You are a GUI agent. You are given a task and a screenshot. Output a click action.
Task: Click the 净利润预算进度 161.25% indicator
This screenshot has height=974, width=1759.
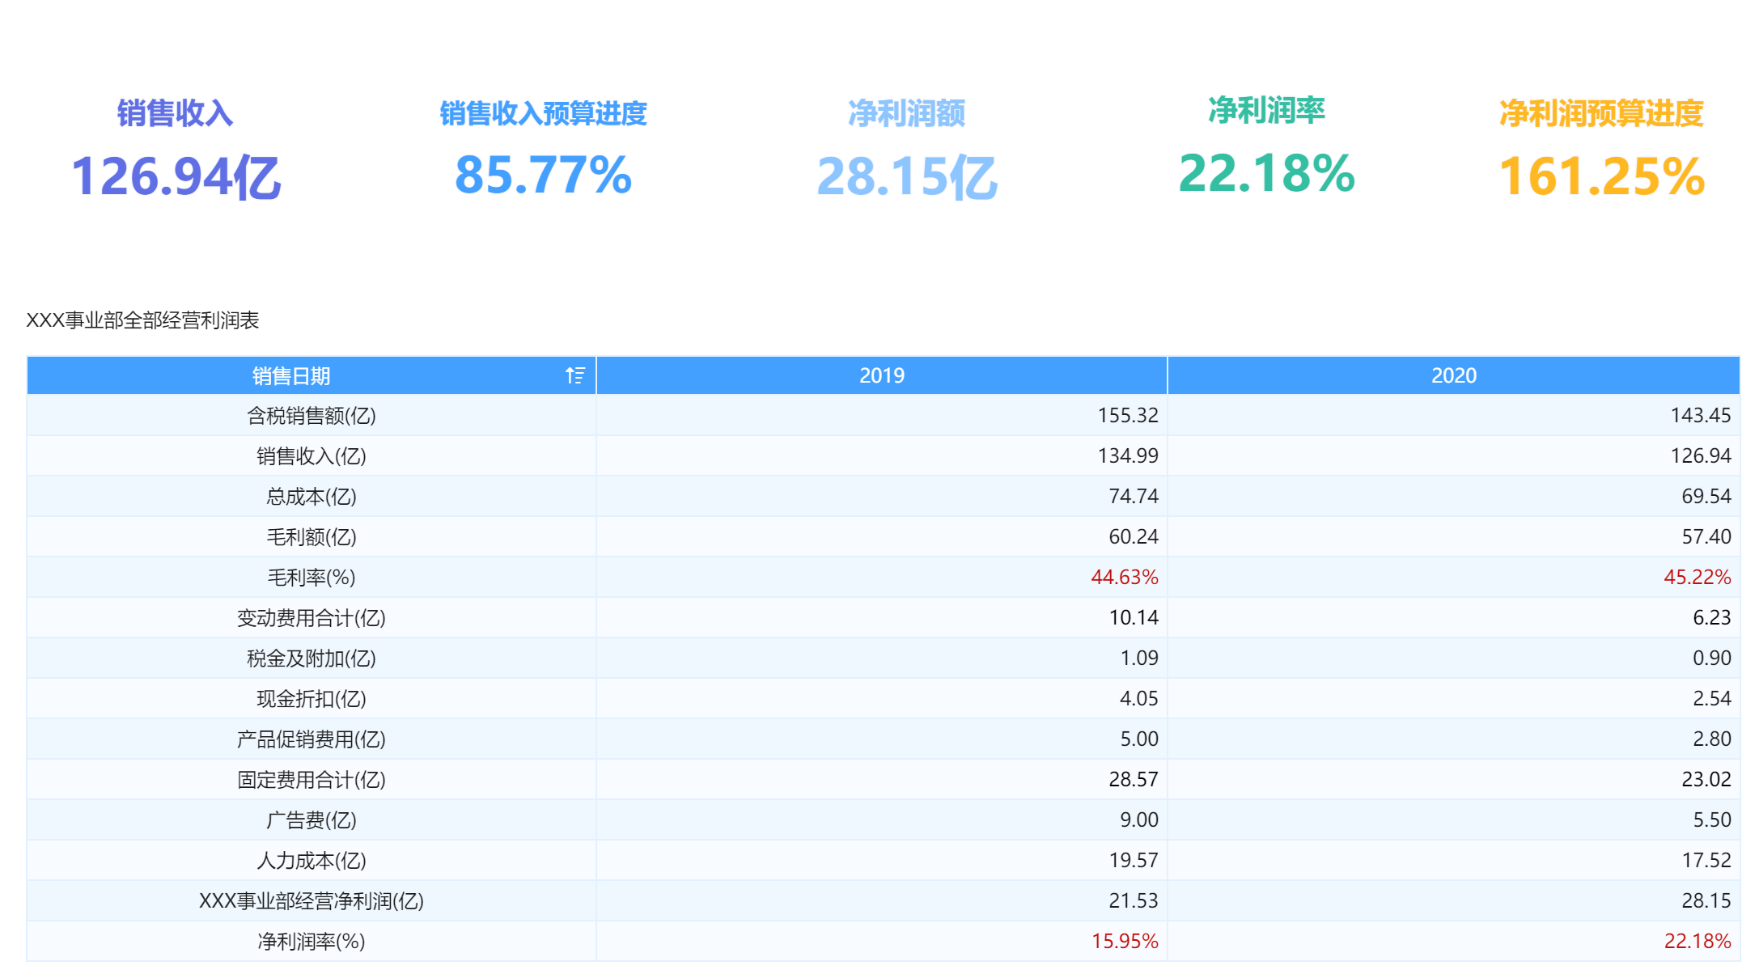click(x=1601, y=149)
